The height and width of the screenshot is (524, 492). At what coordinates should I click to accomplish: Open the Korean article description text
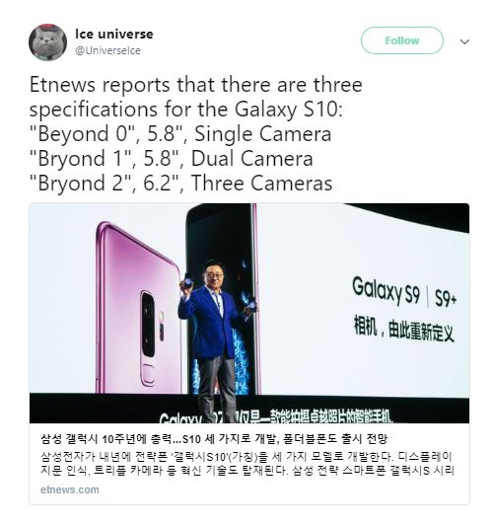(247, 464)
